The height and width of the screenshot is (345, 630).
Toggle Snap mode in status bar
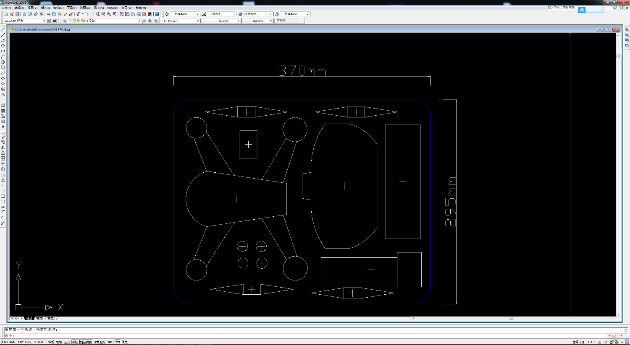(x=51, y=342)
